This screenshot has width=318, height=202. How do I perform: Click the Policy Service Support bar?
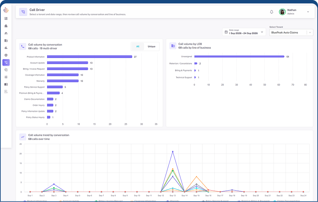[55, 87]
